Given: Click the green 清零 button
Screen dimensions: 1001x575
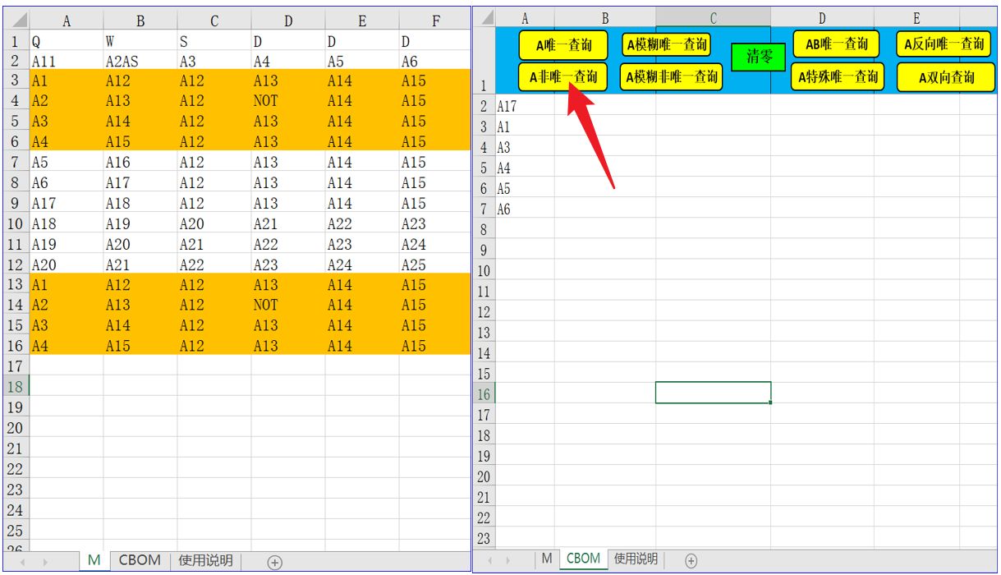Looking at the screenshot, I should click(759, 57).
